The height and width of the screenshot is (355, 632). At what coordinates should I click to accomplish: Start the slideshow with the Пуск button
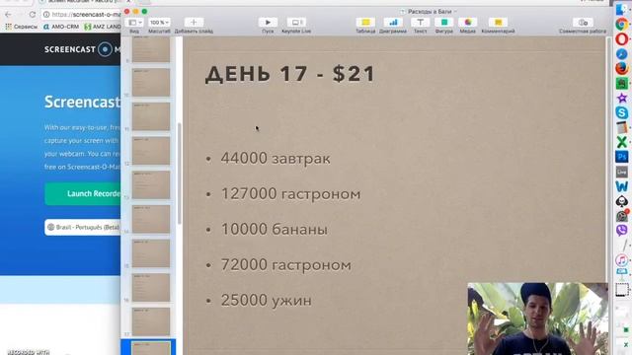tap(268, 23)
